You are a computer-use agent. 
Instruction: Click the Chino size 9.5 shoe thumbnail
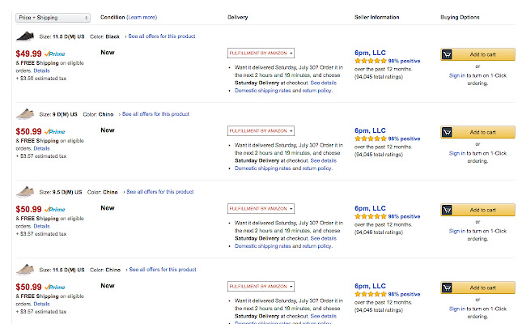(x=25, y=192)
